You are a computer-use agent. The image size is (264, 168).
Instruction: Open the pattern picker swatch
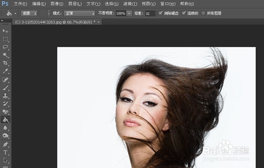[x=44, y=13]
